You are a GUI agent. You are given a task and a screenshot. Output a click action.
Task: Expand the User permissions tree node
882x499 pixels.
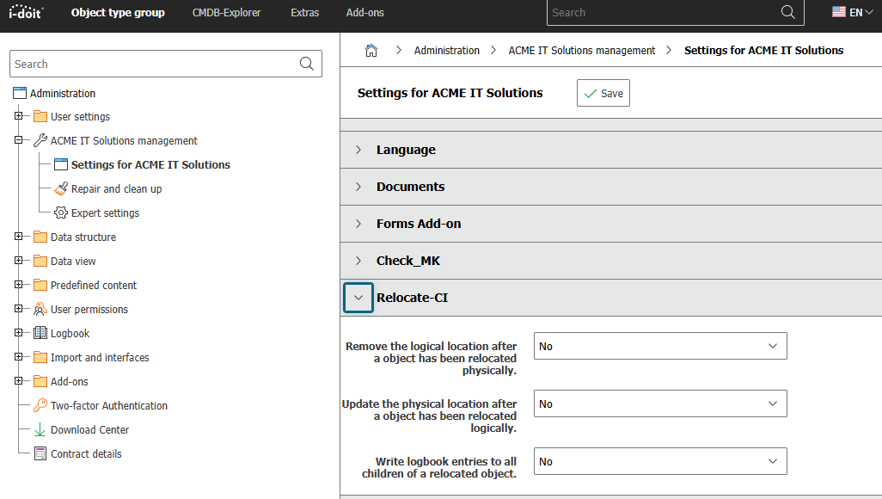(19, 309)
